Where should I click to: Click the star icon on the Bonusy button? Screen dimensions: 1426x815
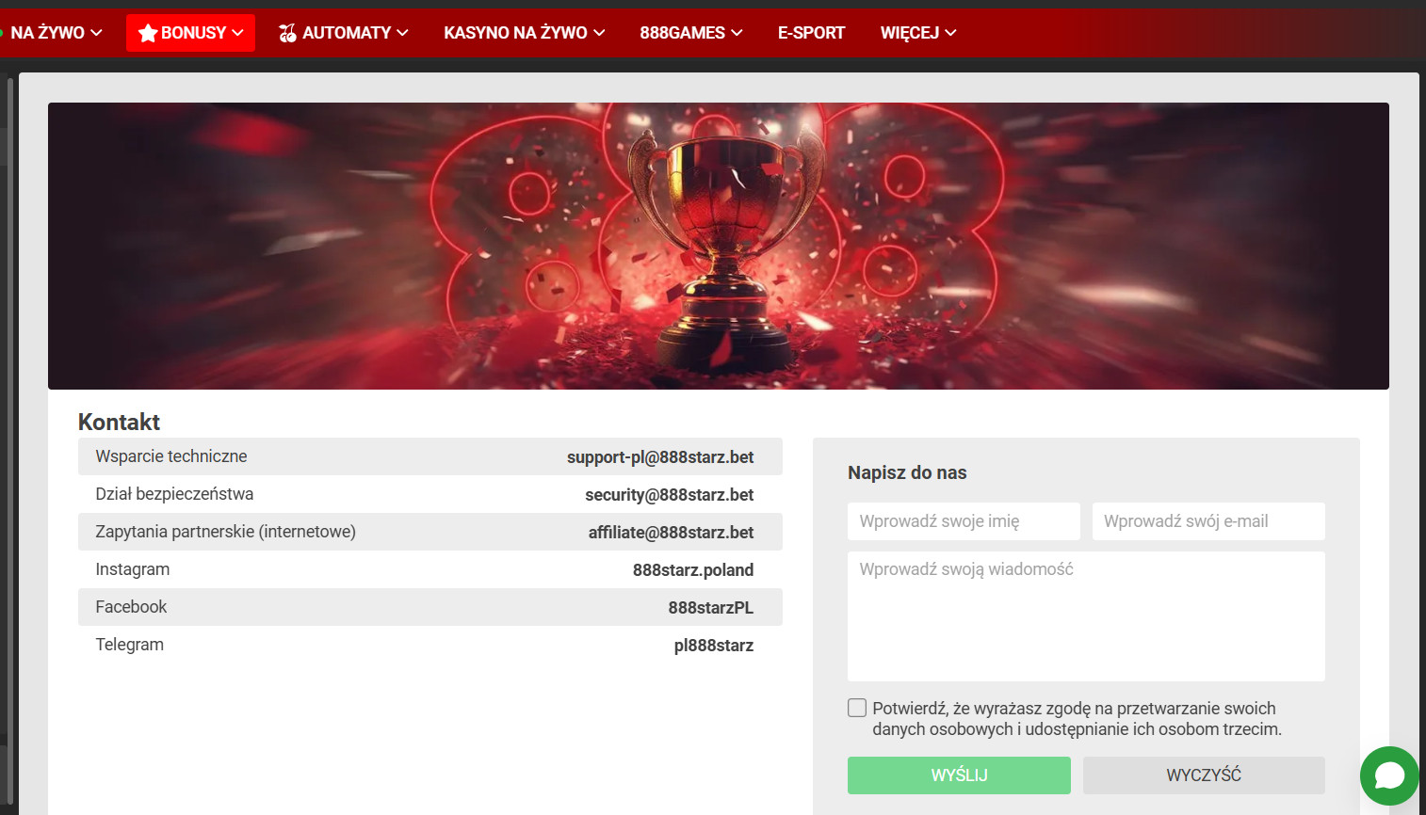[x=148, y=33]
